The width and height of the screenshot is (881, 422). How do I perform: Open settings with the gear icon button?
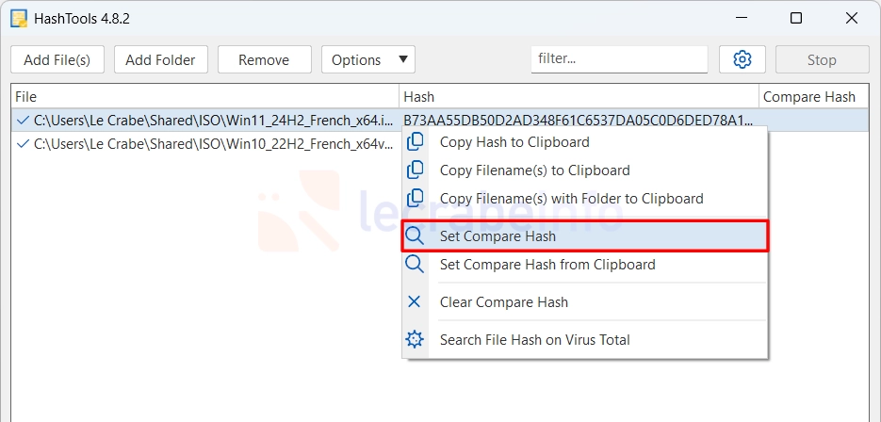pyautogui.click(x=742, y=59)
